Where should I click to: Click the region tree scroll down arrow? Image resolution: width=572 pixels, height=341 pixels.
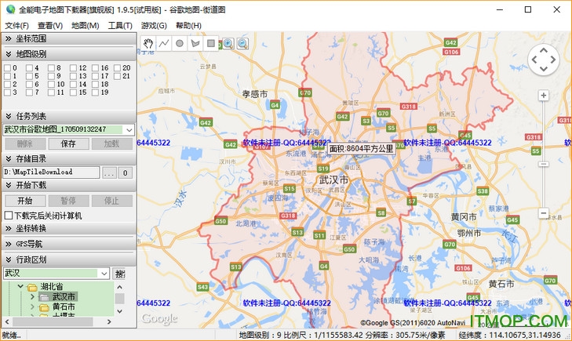[119, 311]
